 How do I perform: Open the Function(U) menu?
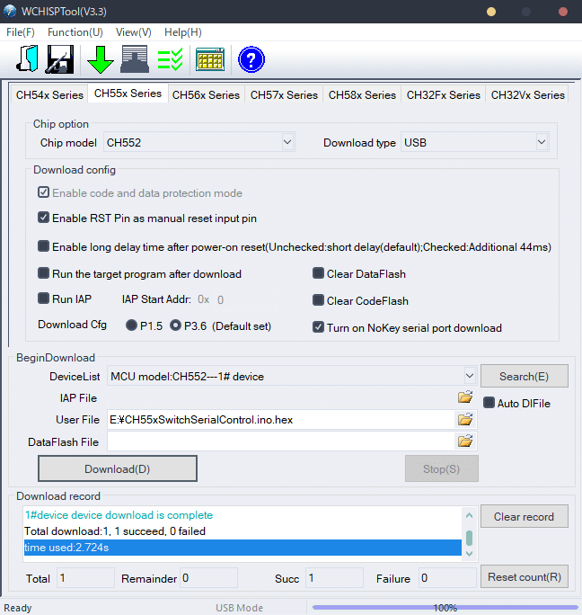[75, 32]
